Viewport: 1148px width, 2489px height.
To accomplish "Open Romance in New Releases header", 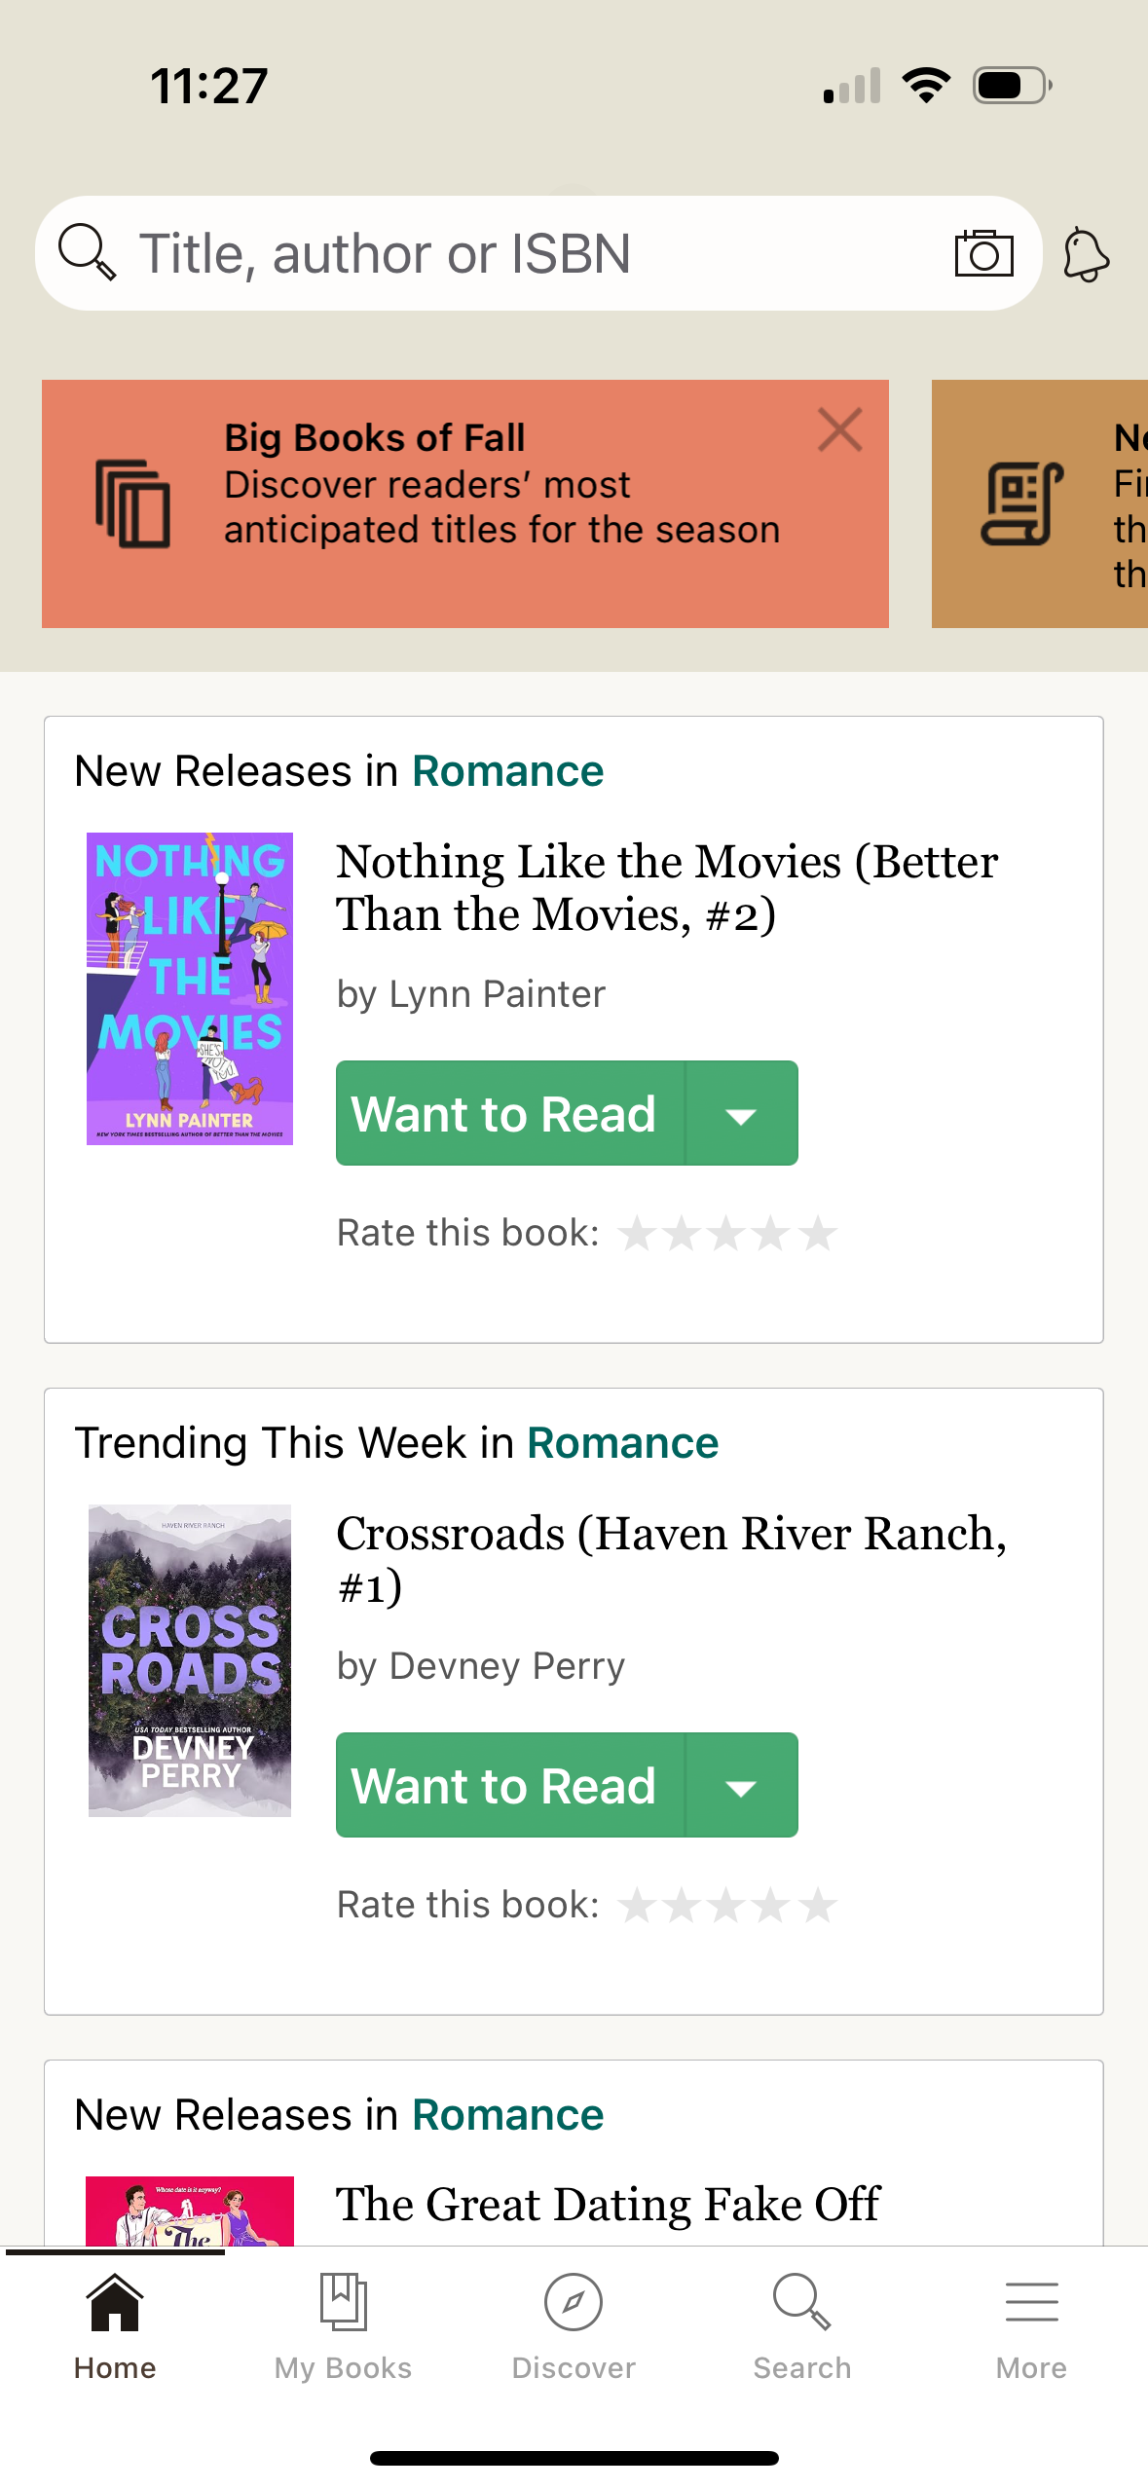I will tap(507, 770).
